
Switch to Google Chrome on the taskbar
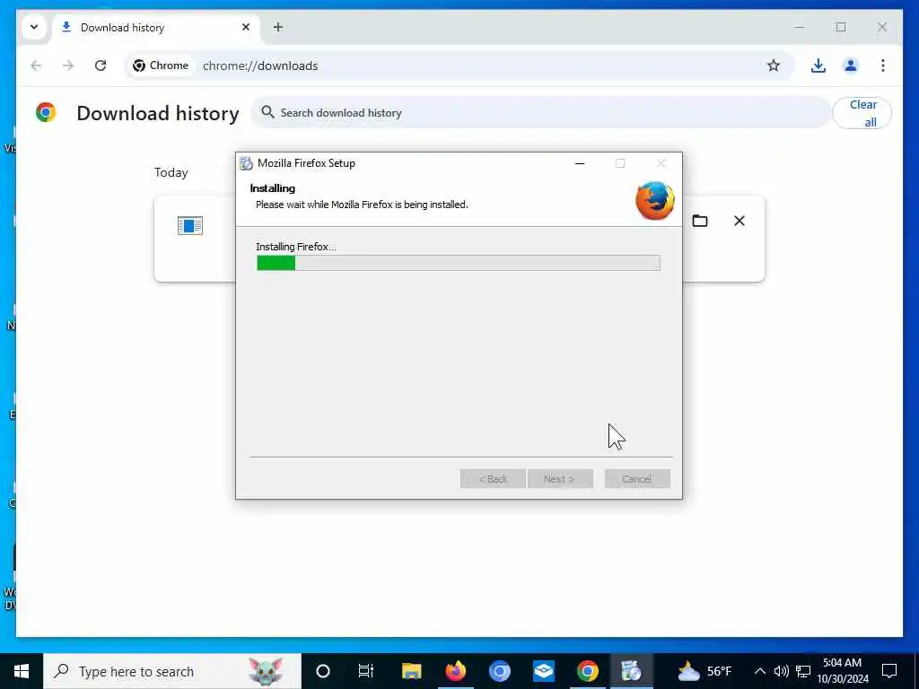[x=587, y=671]
